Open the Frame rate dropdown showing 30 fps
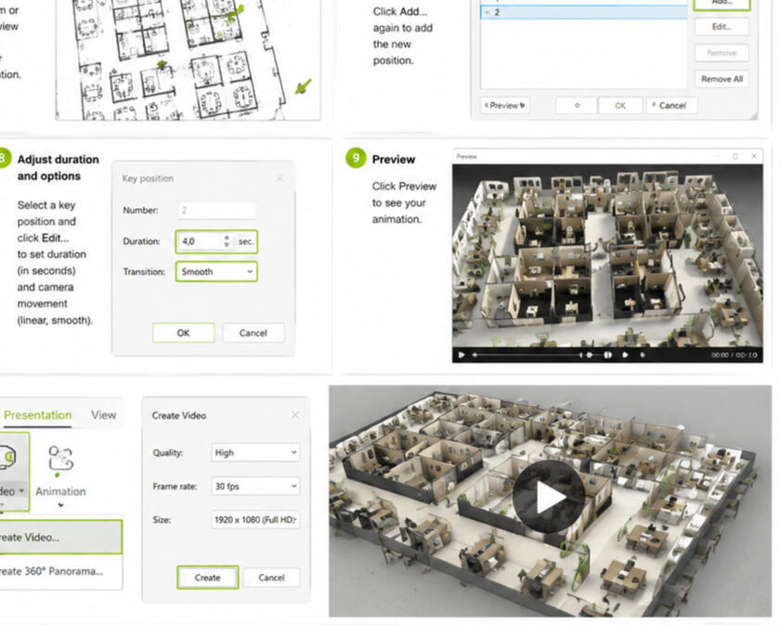Viewport: 781px width, 625px height. coord(255,486)
